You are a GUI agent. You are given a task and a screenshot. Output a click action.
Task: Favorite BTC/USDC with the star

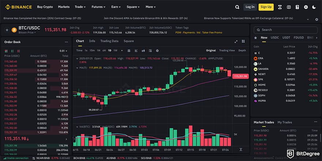click(x=7, y=30)
